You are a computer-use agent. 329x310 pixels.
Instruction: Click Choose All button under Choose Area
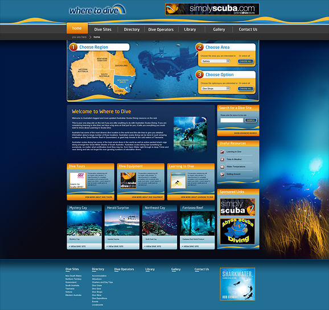245,61
